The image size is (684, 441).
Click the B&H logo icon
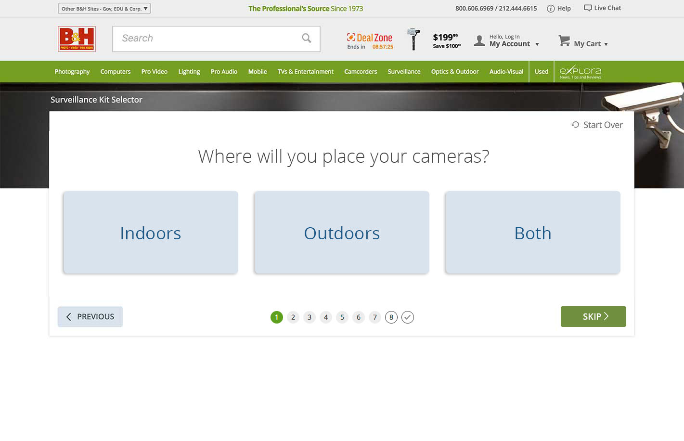77,39
